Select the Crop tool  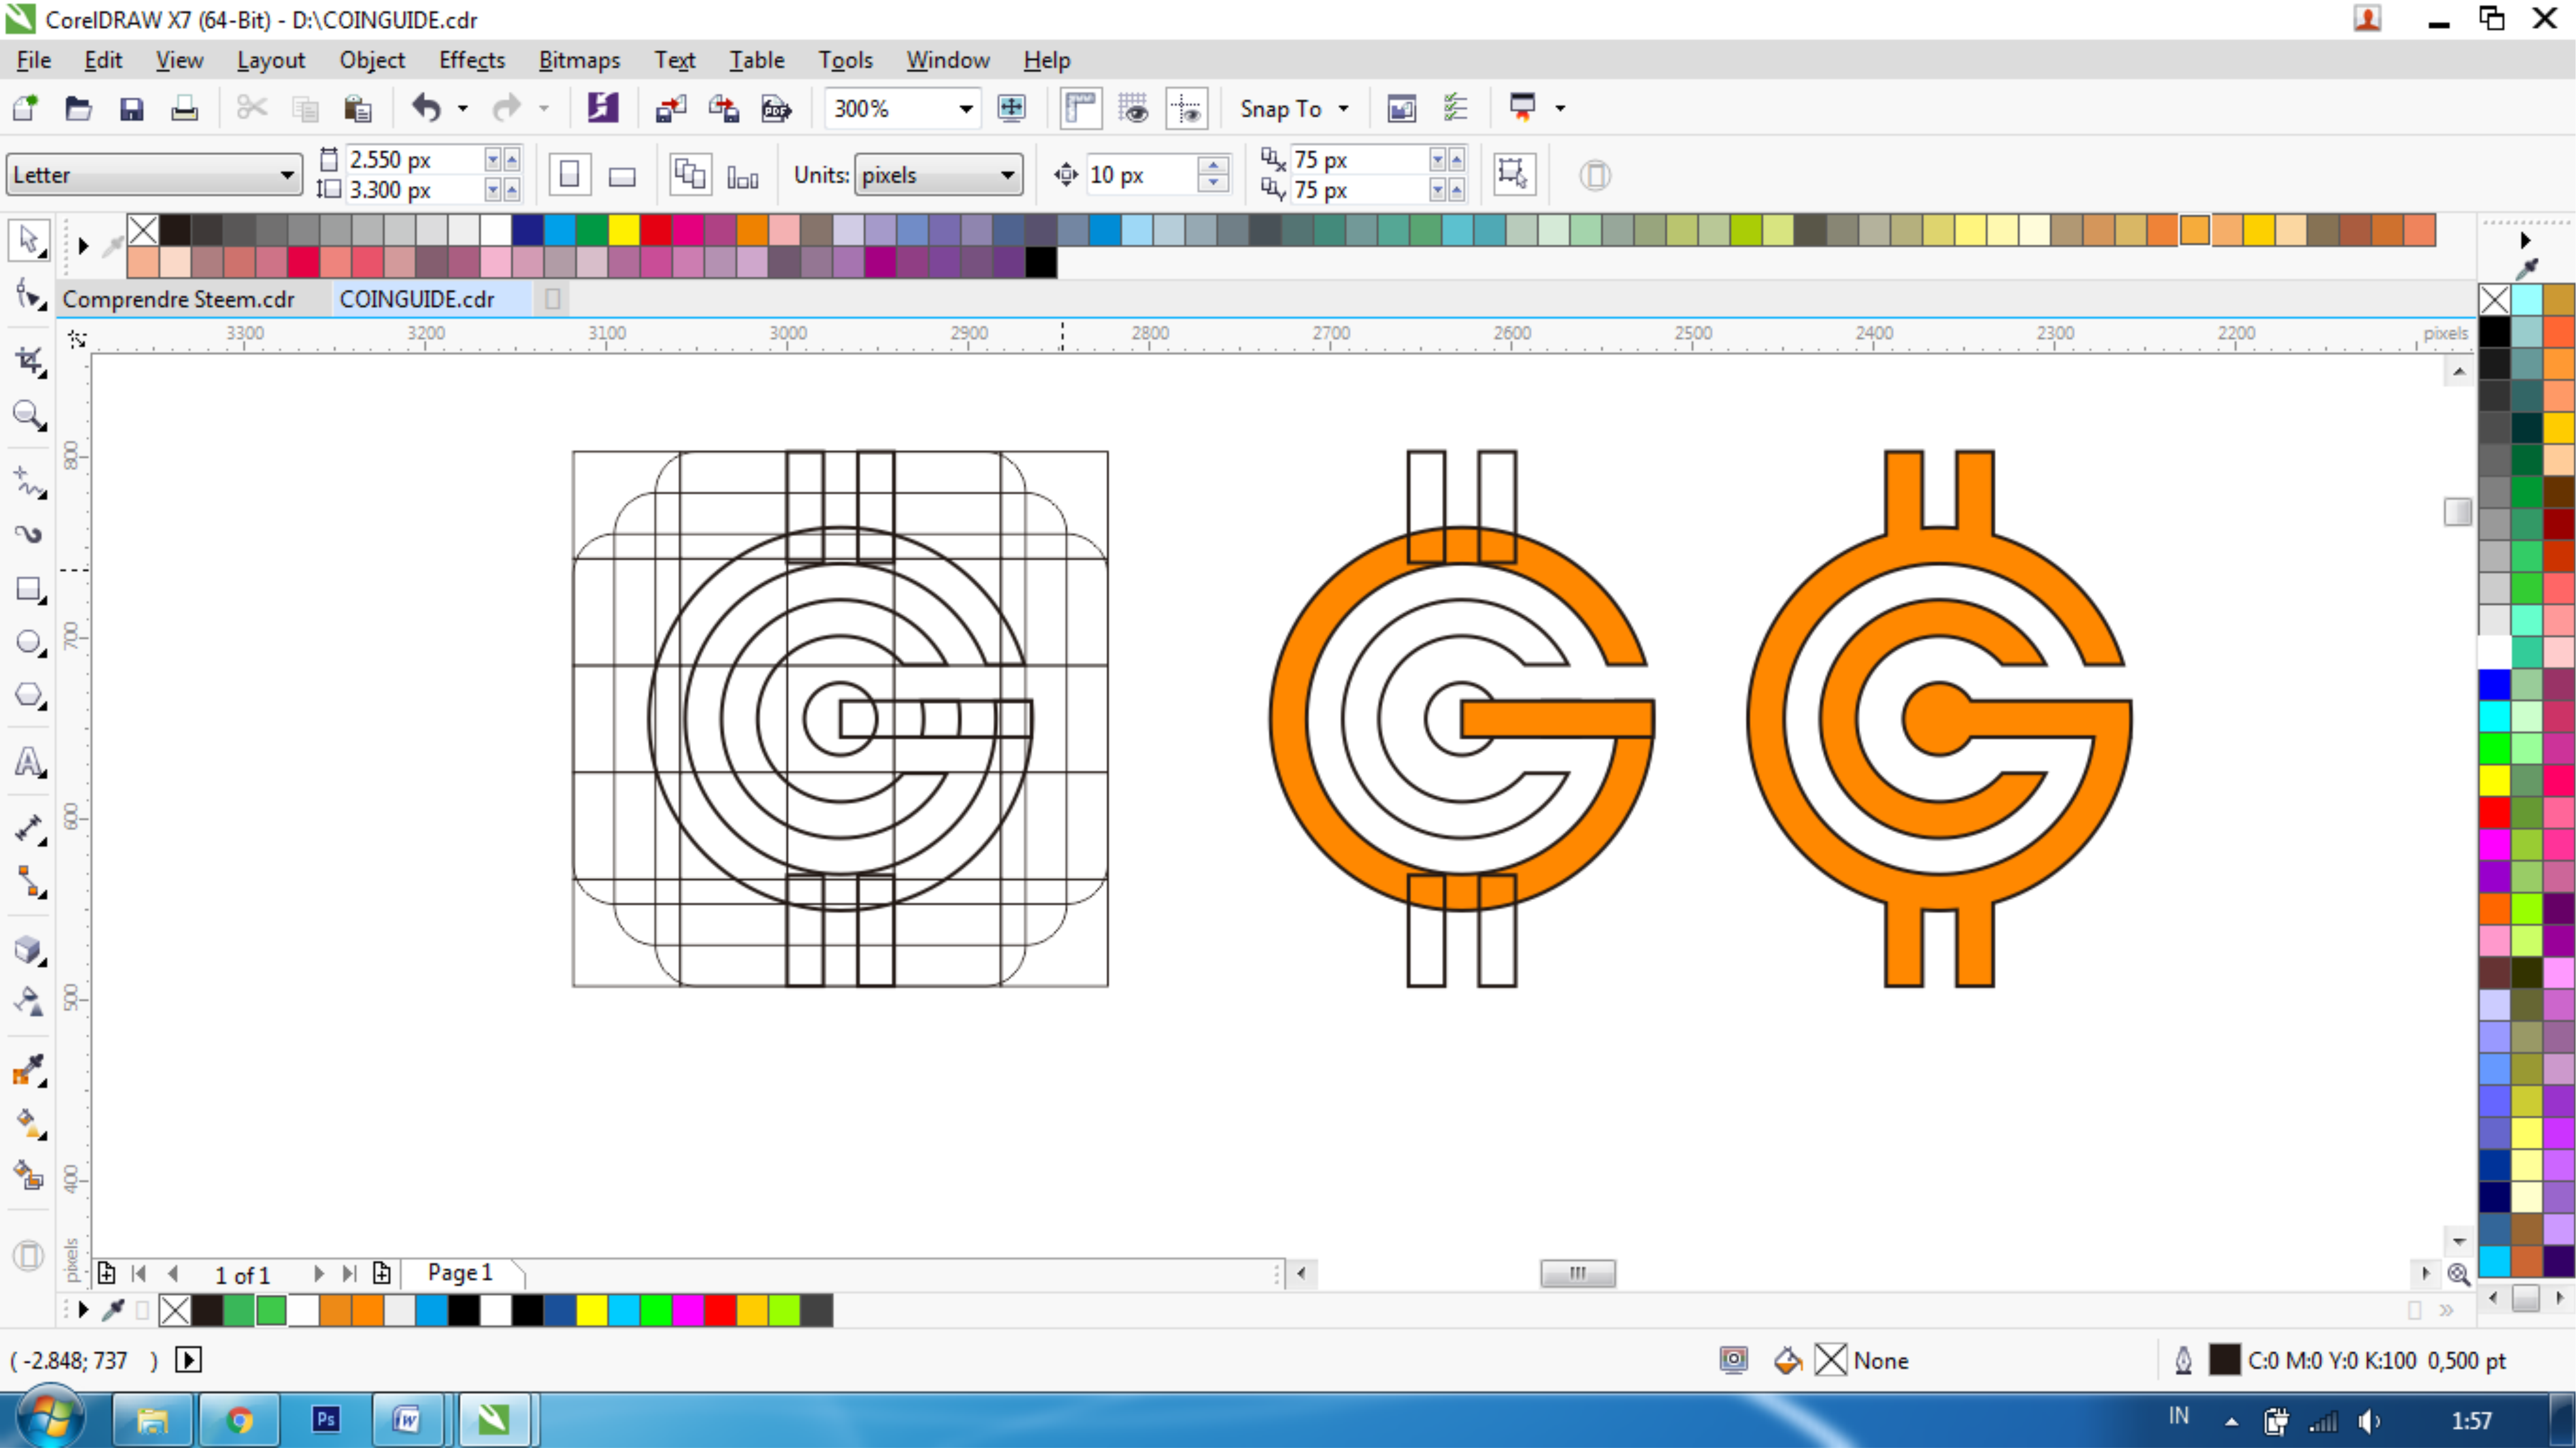pos(28,361)
